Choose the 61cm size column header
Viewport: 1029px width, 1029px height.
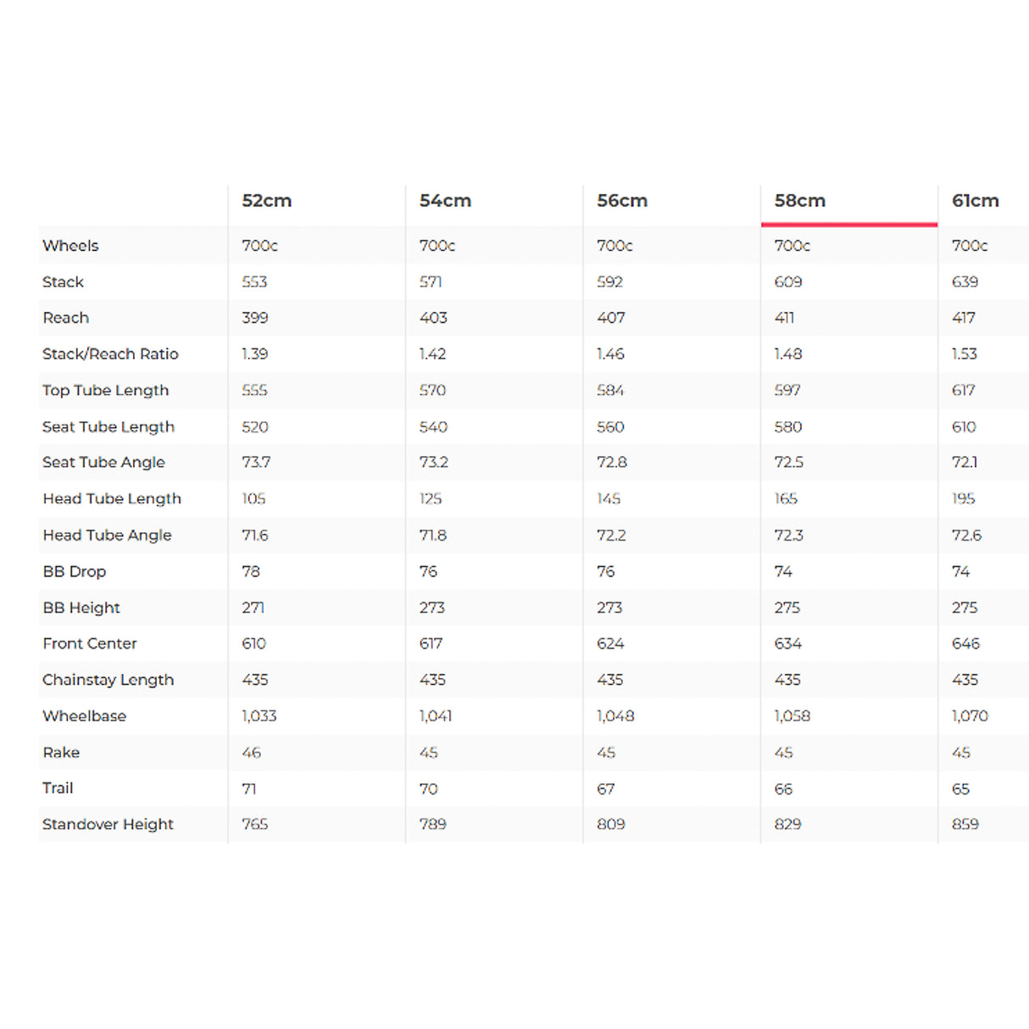pos(975,201)
